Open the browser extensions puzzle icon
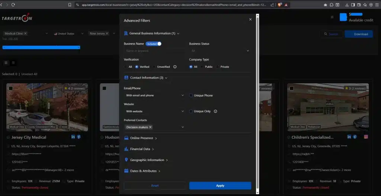The image size is (381, 196). 332,4
